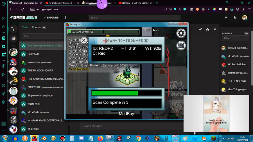Click the scan progress bar in Among Us

(126, 93)
